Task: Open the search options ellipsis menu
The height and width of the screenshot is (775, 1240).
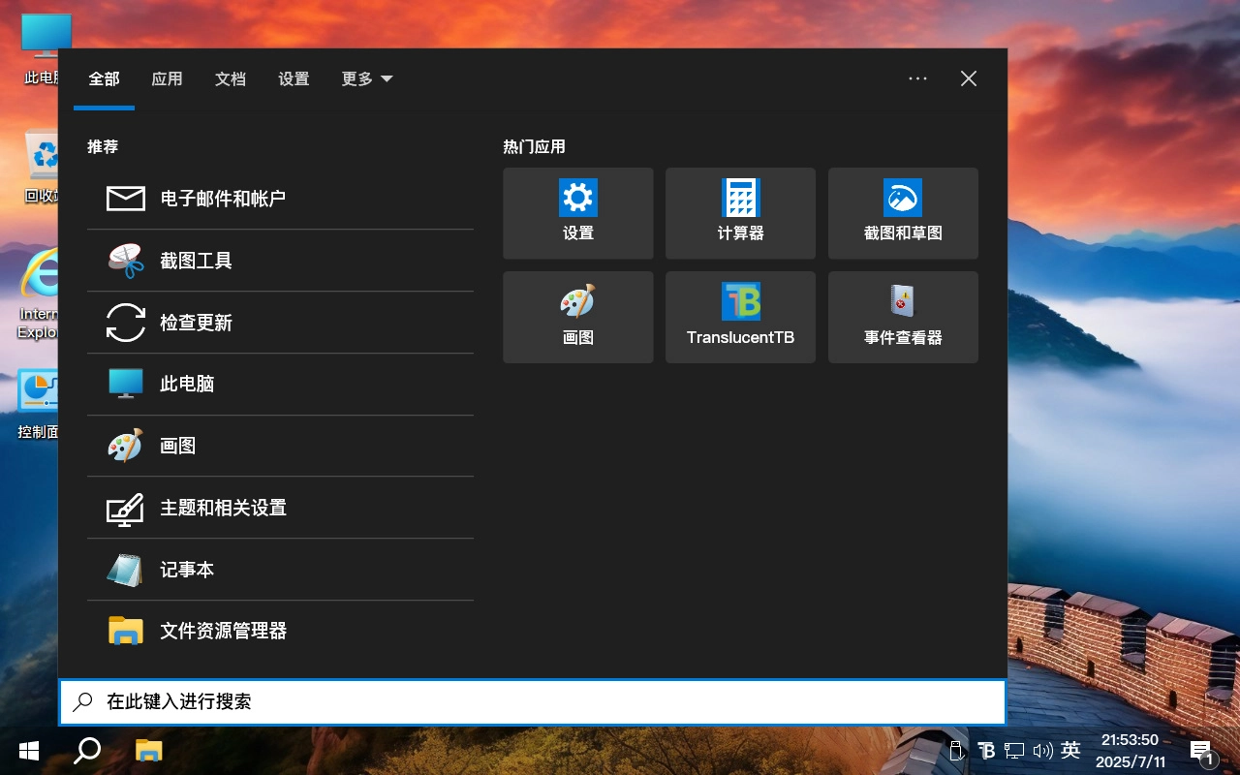Action: click(917, 78)
